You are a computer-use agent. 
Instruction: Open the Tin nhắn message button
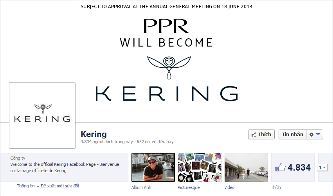pos(292,135)
